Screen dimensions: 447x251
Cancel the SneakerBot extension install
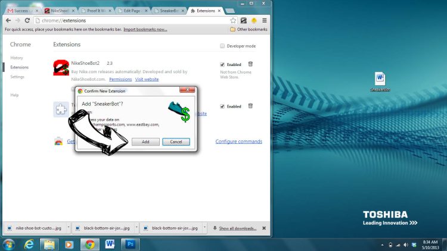pos(176,142)
